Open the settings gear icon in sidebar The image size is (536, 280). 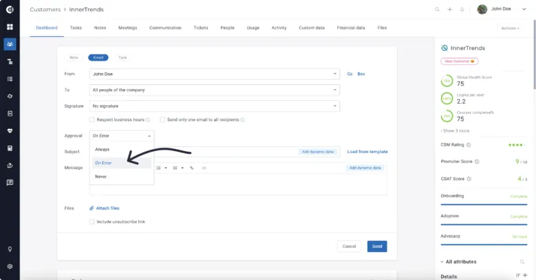point(10,266)
